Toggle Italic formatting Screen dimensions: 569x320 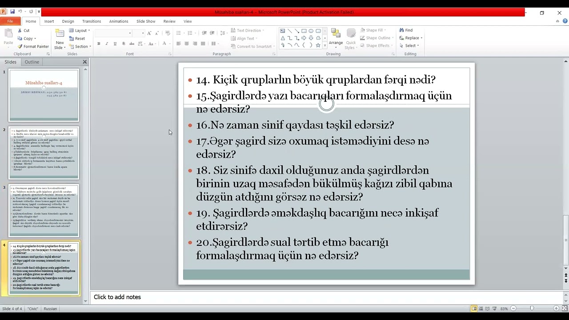click(x=107, y=44)
